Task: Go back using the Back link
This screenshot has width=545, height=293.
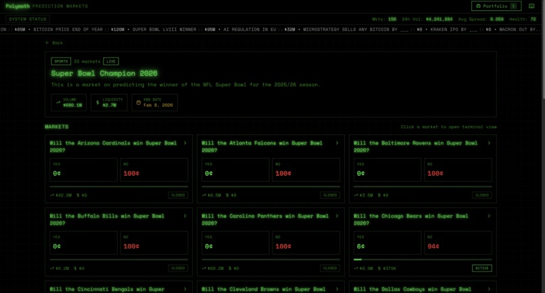Action: 54,43
